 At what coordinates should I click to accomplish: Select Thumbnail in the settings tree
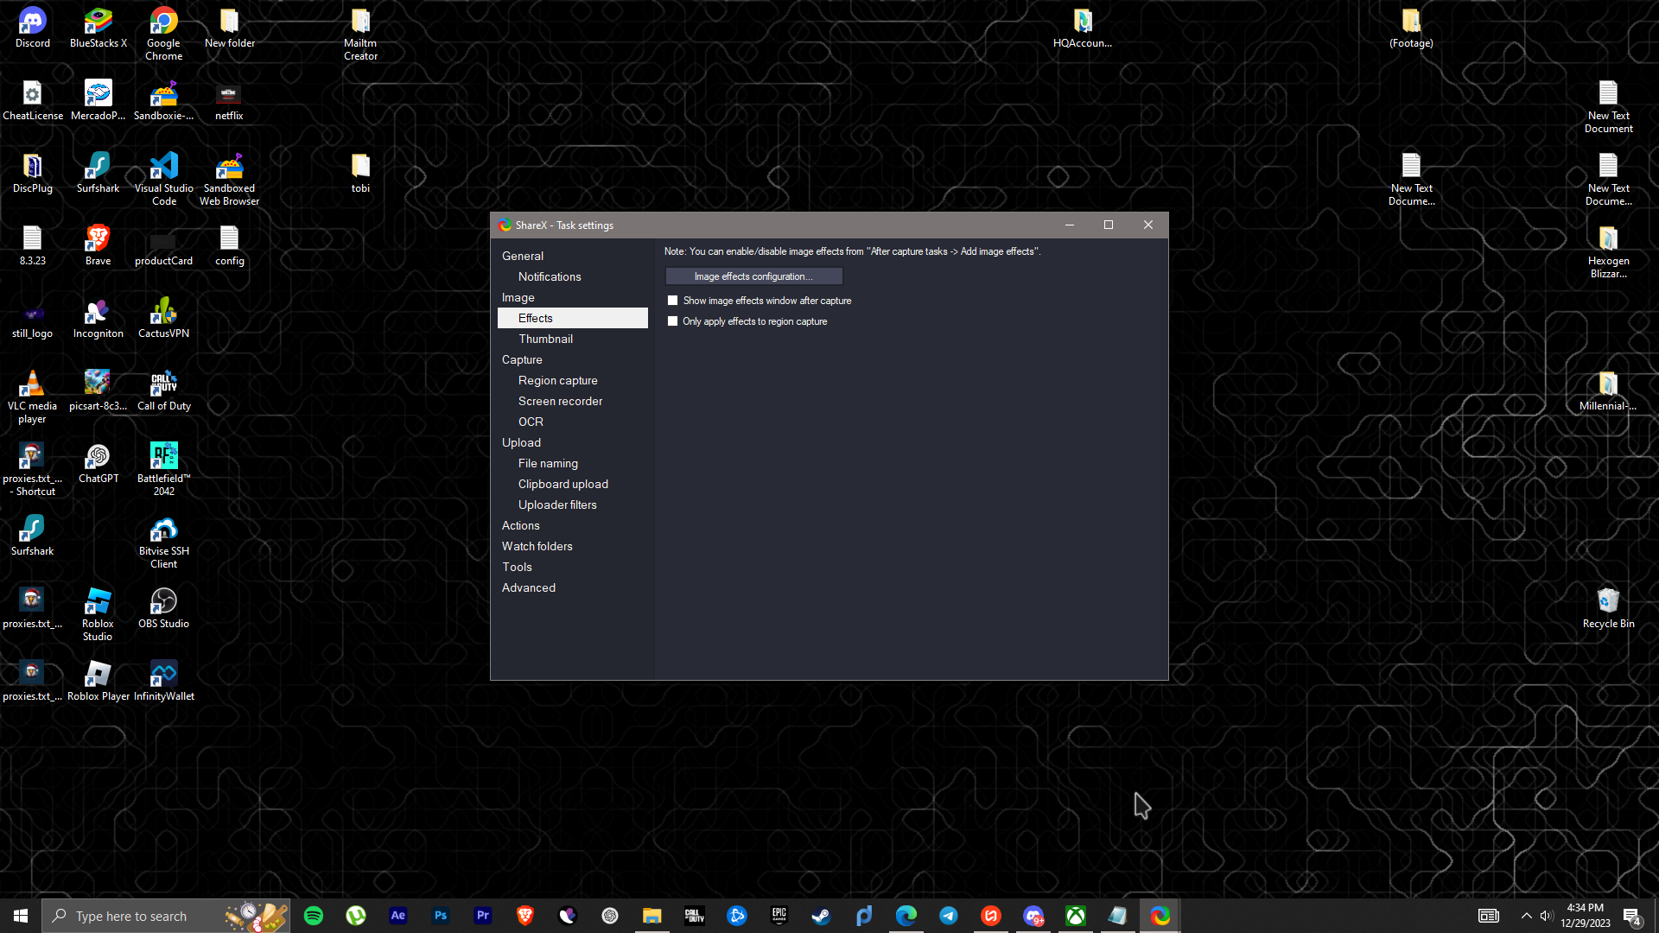(545, 339)
